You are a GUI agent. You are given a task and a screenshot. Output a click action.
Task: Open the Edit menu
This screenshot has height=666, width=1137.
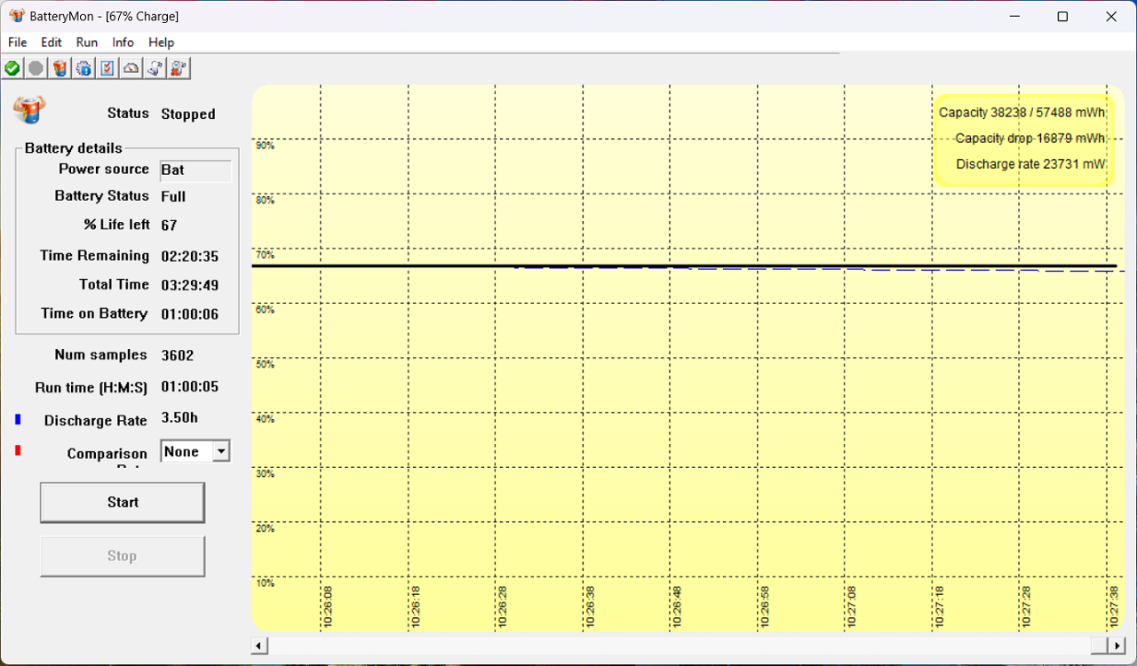pos(52,42)
